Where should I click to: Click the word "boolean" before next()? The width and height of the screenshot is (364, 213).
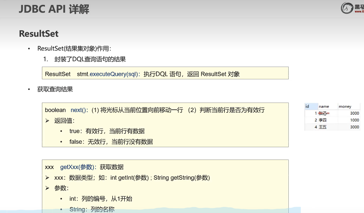click(55, 110)
